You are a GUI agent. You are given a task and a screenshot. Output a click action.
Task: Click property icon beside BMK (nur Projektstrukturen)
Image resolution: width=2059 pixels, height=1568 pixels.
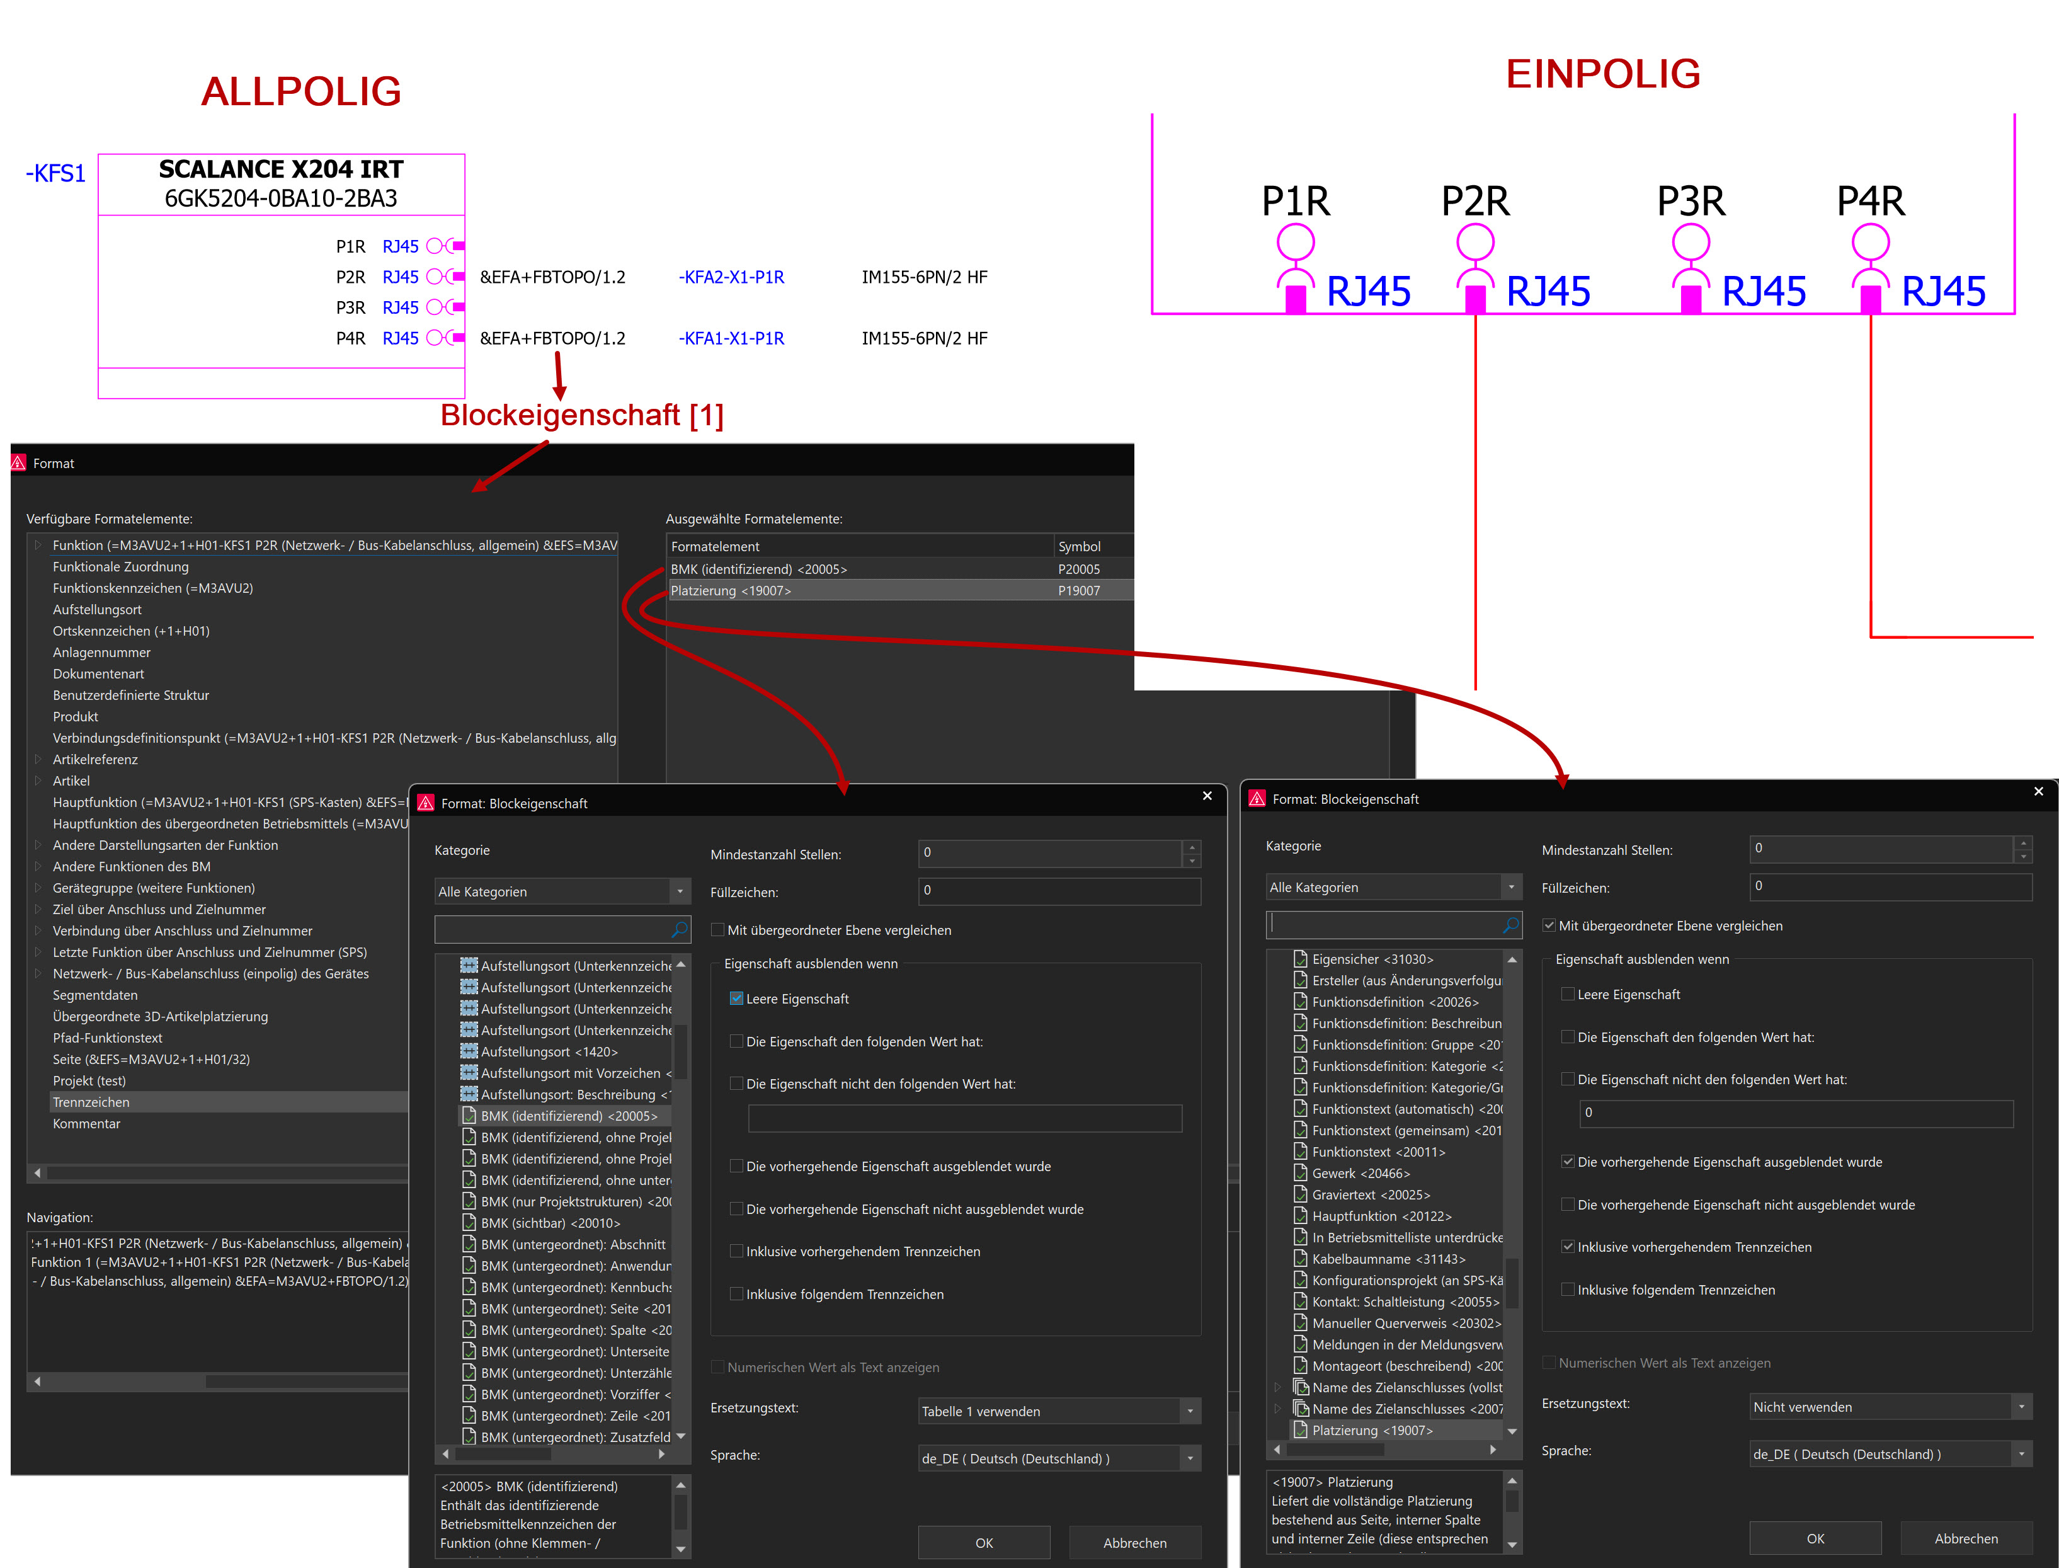469,1201
